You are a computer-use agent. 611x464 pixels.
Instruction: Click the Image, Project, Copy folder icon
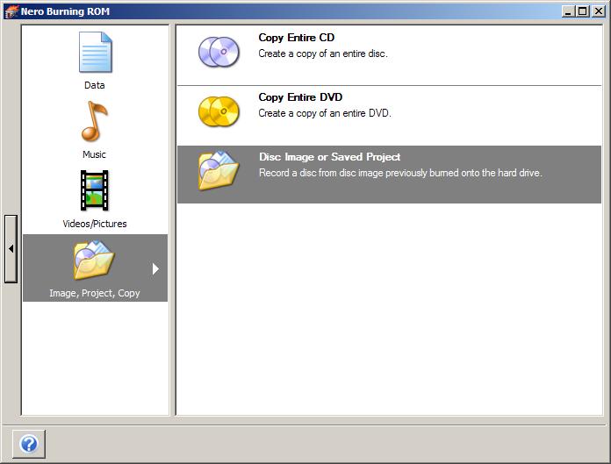[94, 261]
